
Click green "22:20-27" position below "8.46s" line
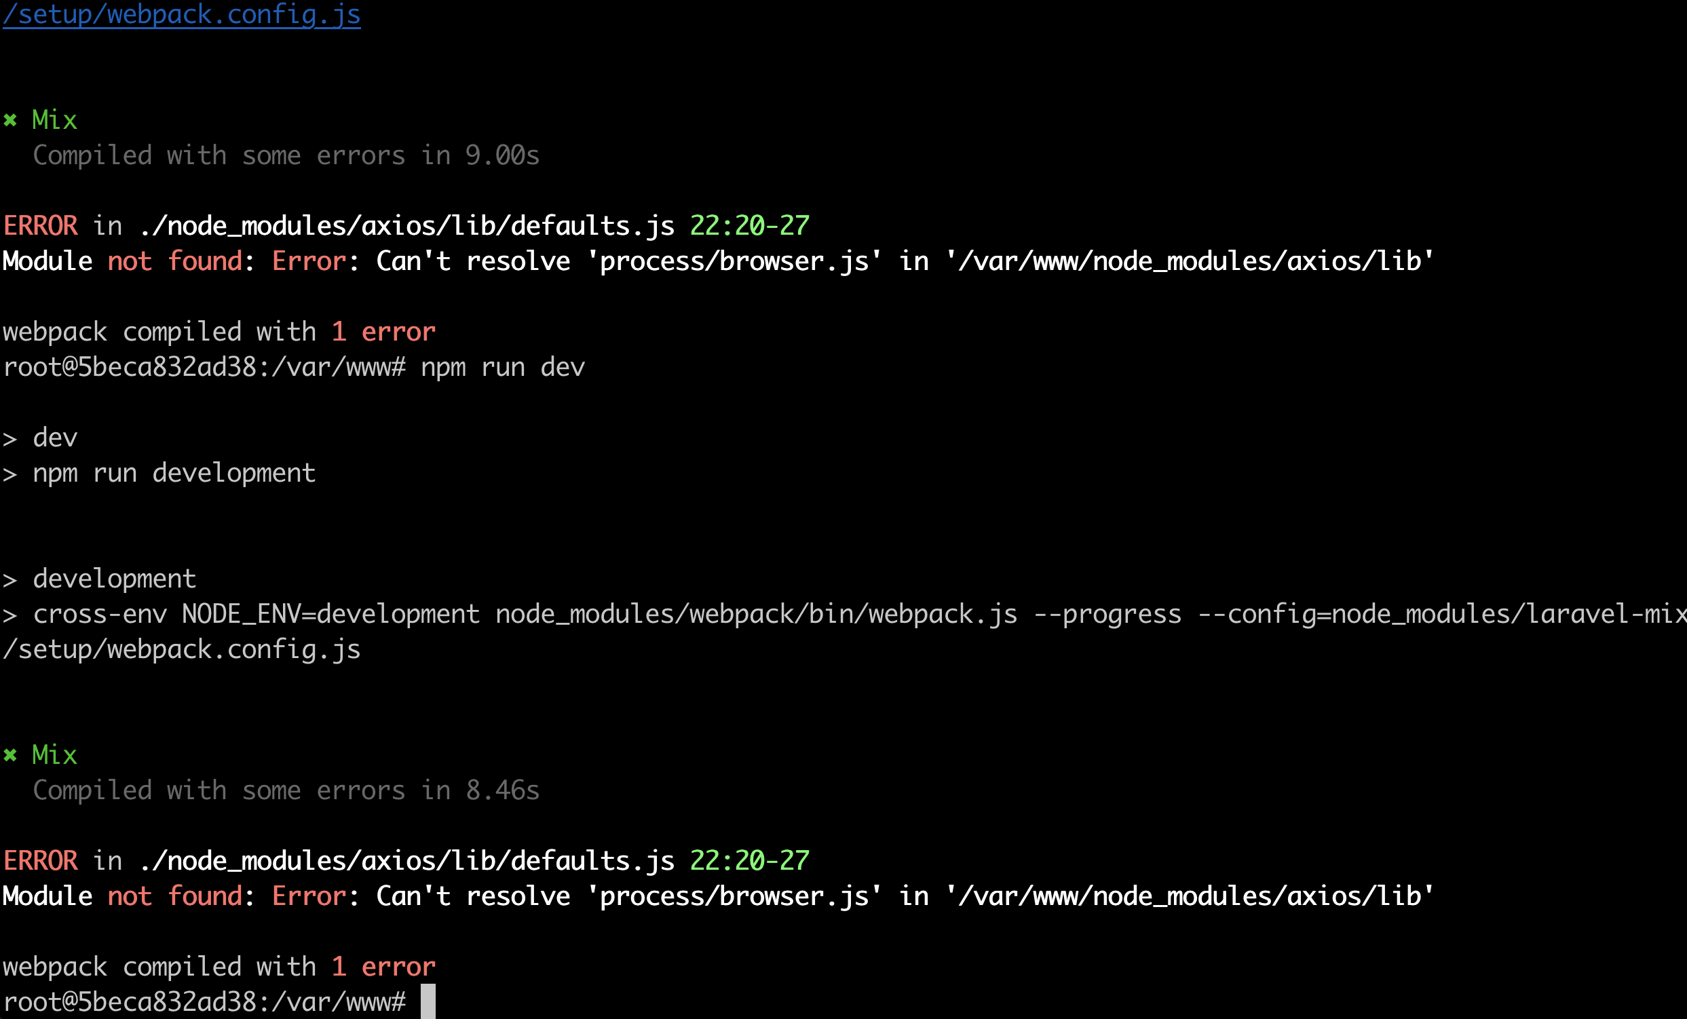pyautogui.click(x=750, y=861)
